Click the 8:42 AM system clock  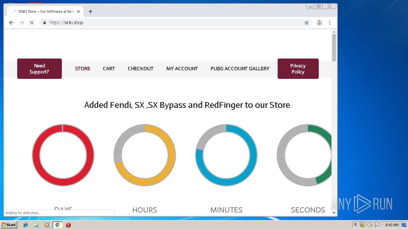pyautogui.click(x=392, y=225)
